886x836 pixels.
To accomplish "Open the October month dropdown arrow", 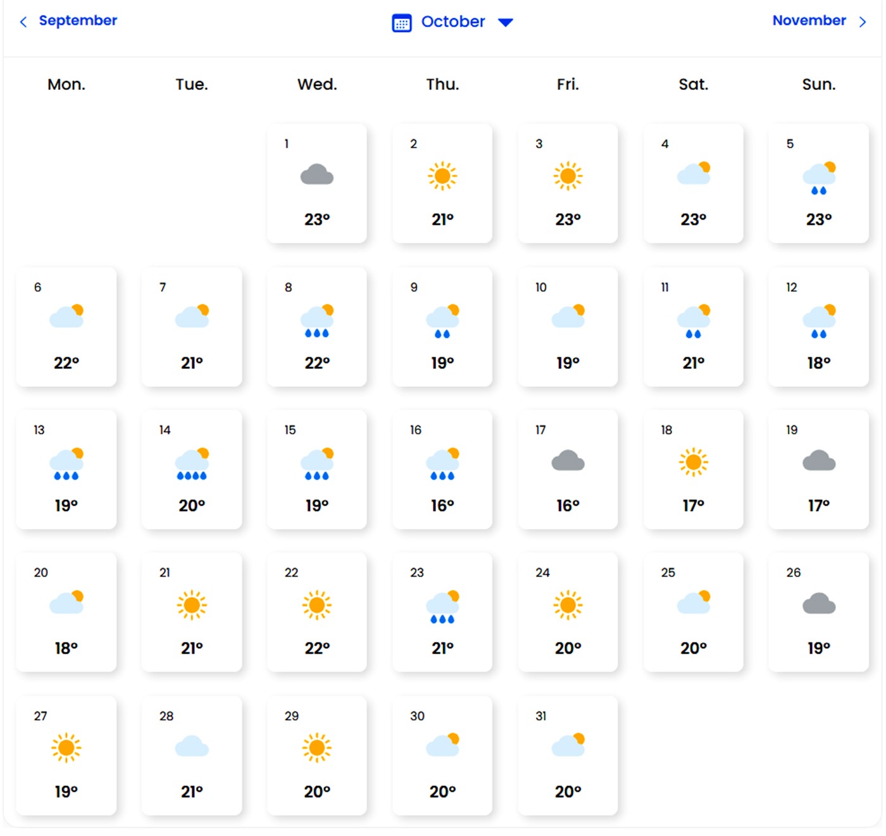I will pos(505,23).
